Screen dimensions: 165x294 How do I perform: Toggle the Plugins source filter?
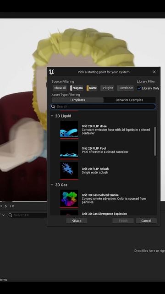click(107, 88)
